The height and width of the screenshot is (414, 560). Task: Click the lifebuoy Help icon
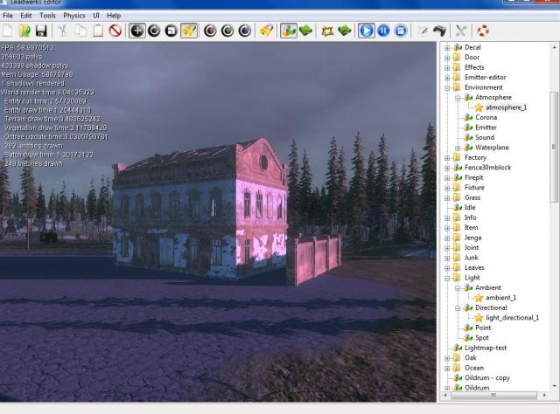[x=483, y=31]
